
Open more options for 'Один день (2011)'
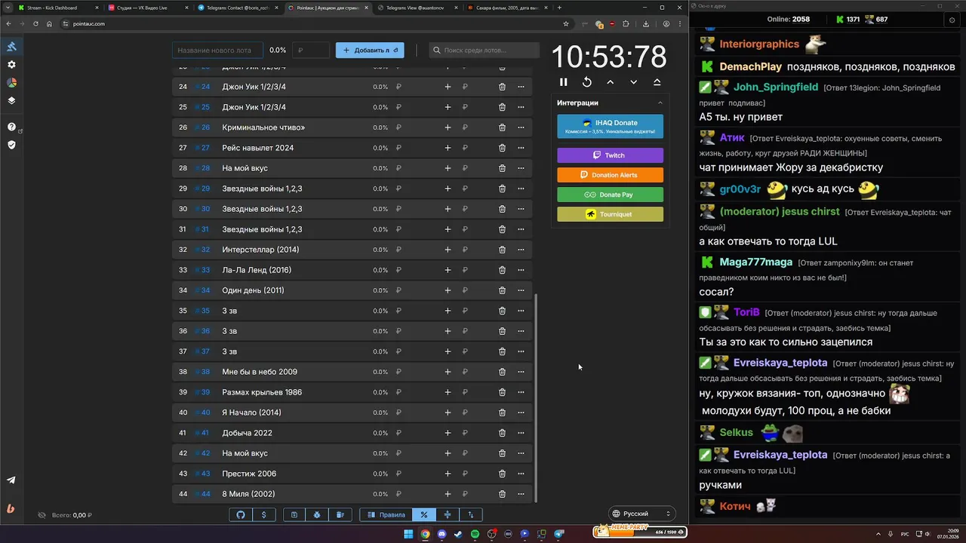click(521, 290)
